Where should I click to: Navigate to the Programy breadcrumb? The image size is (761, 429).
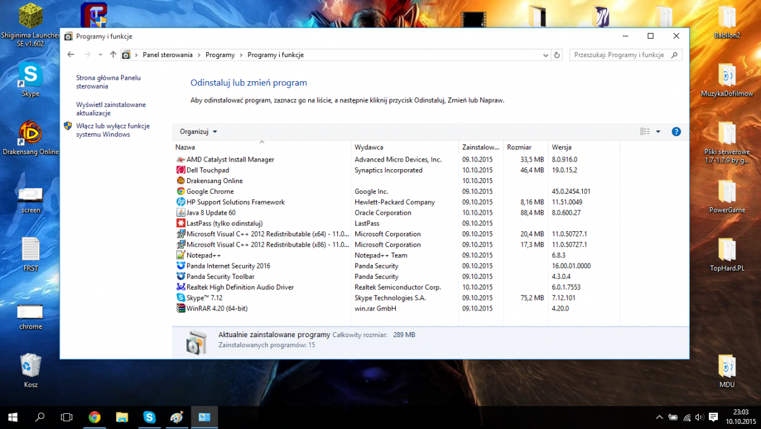(x=220, y=55)
